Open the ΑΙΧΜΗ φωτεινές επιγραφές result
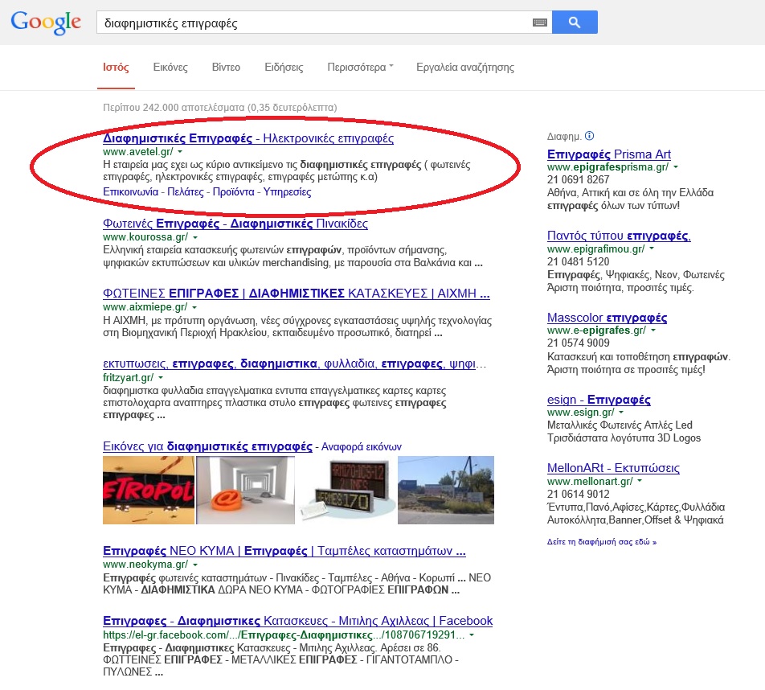The width and height of the screenshot is (765, 690). [x=297, y=294]
